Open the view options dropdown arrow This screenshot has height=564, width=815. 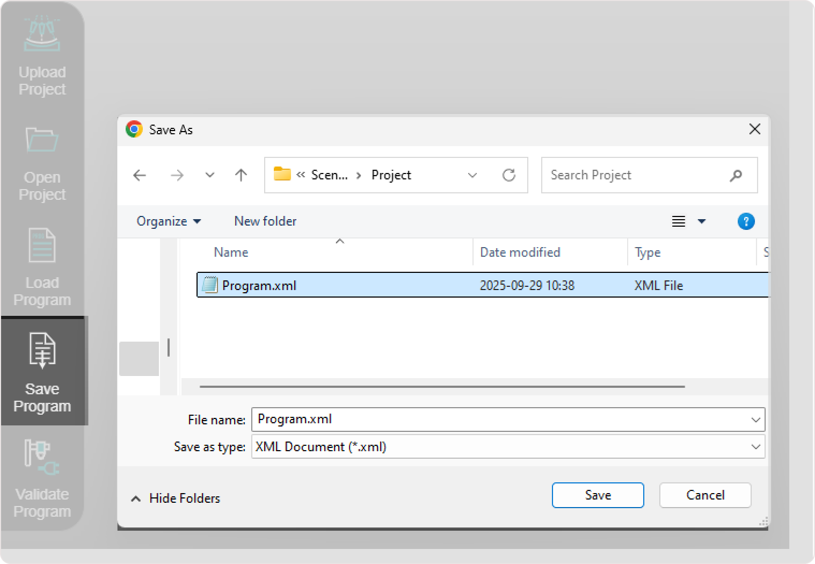click(x=702, y=221)
